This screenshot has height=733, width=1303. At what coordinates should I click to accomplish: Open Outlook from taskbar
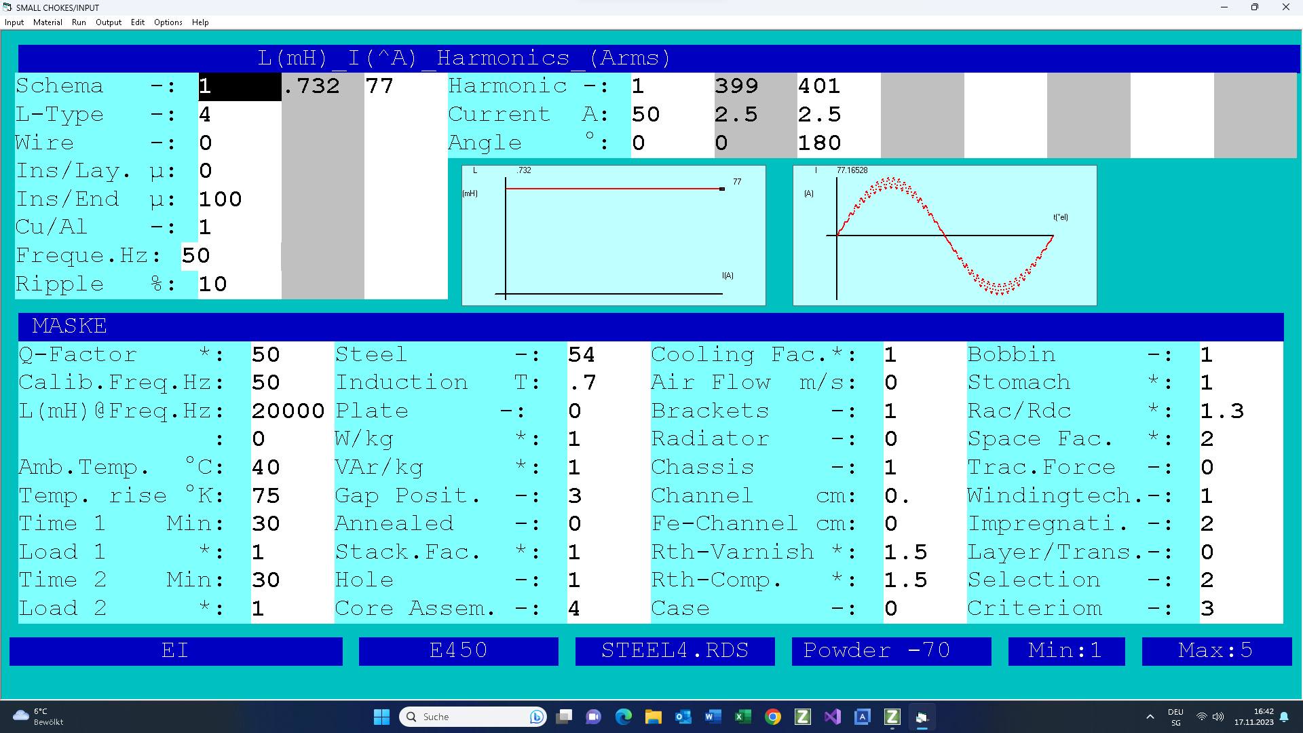click(x=683, y=717)
